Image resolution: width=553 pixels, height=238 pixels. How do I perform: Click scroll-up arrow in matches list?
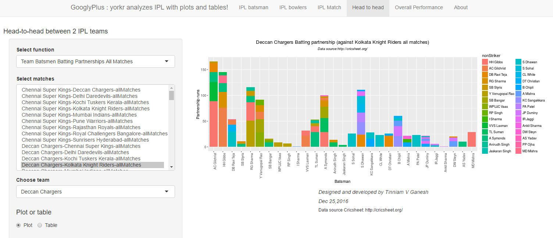click(171, 88)
